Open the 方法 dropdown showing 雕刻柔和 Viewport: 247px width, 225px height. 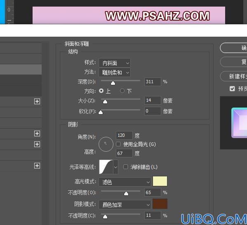pyautogui.click(x=115, y=73)
